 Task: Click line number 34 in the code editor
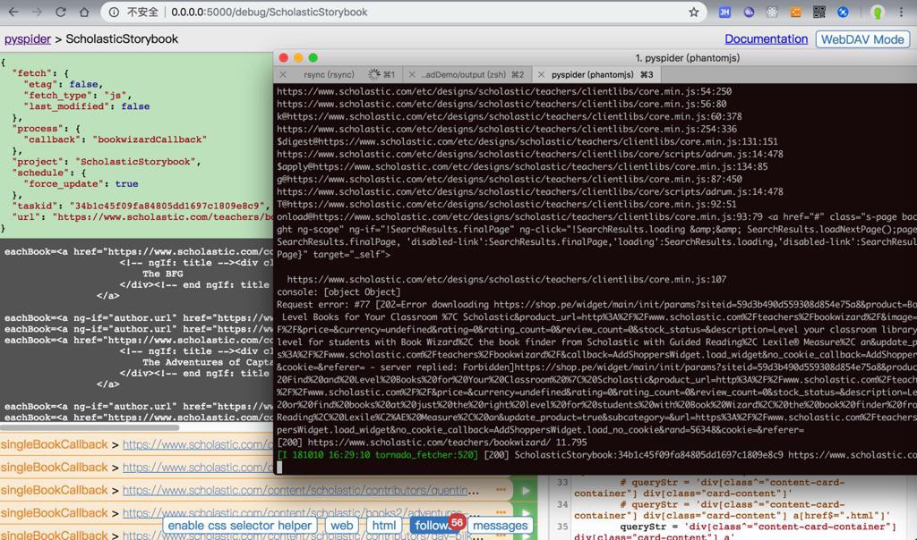[x=562, y=504]
